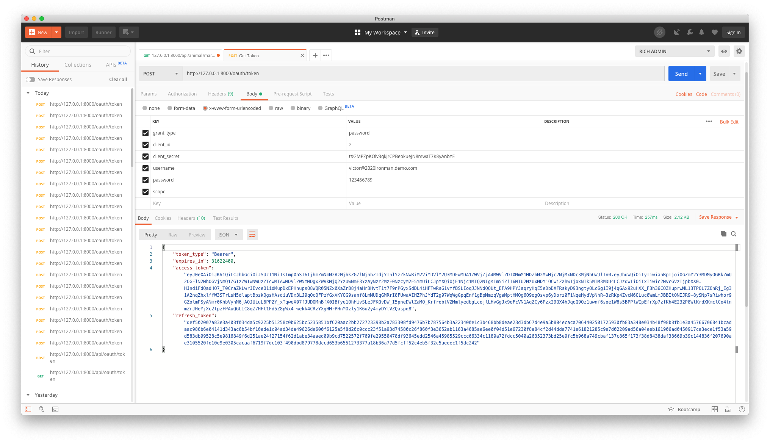Open the satellite sync status icon
Image resolution: width=770 pixels, height=443 pixels.
[x=660, y=32]
